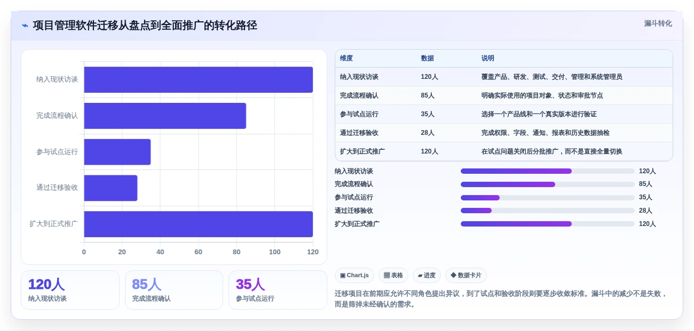Click x-axis tick value 60
The width and height of the screenshot is (694, 331).
(199, 252)
